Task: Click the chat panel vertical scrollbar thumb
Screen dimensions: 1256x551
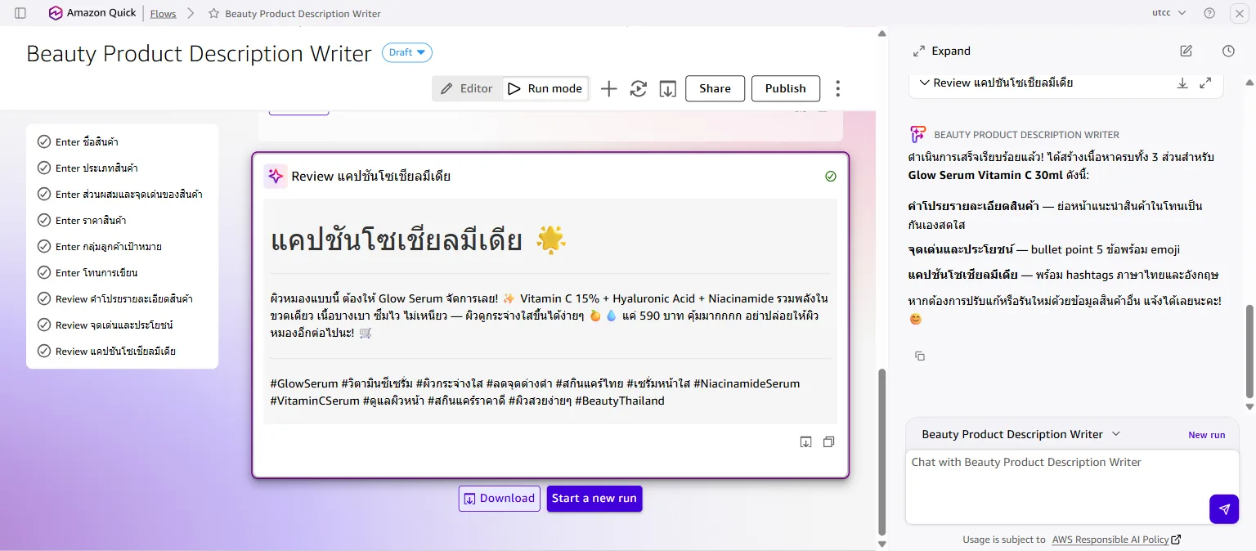Action: click(x=1249, y=350)
